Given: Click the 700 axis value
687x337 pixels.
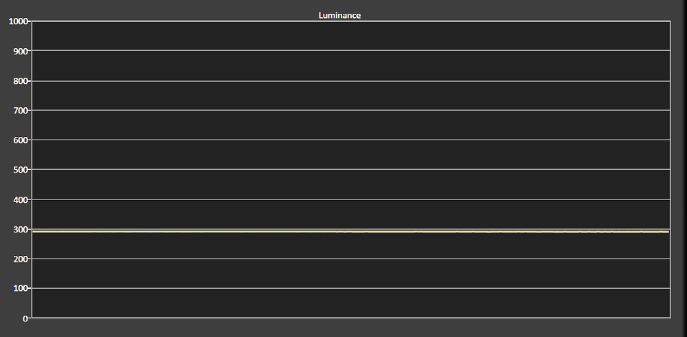Looking at the screenshot, I should [x=21, y=111].
